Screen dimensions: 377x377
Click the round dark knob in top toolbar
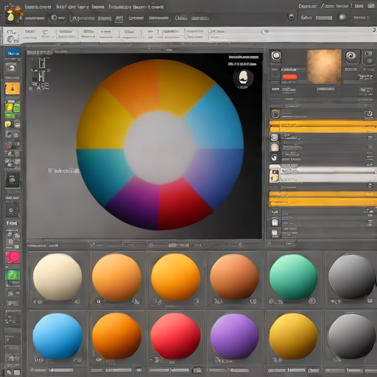(292, 17)
